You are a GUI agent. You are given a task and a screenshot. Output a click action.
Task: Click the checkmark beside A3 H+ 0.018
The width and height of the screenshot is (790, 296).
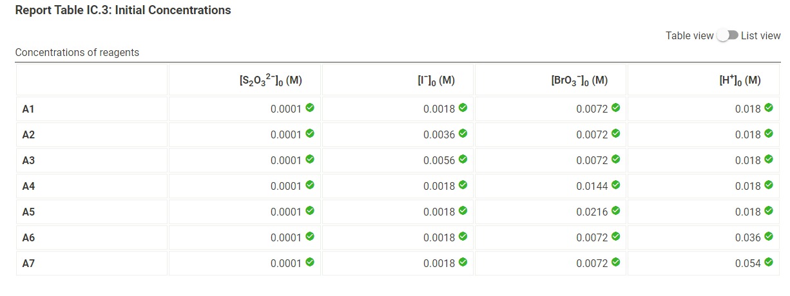tap(768, 160)
